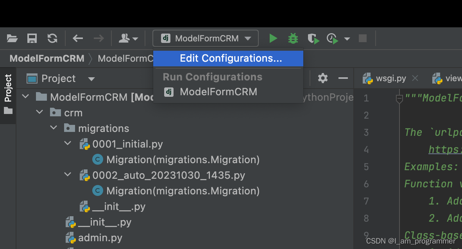
Task: Run the profiler on ModelFormCRM
Action: [331, 38]
